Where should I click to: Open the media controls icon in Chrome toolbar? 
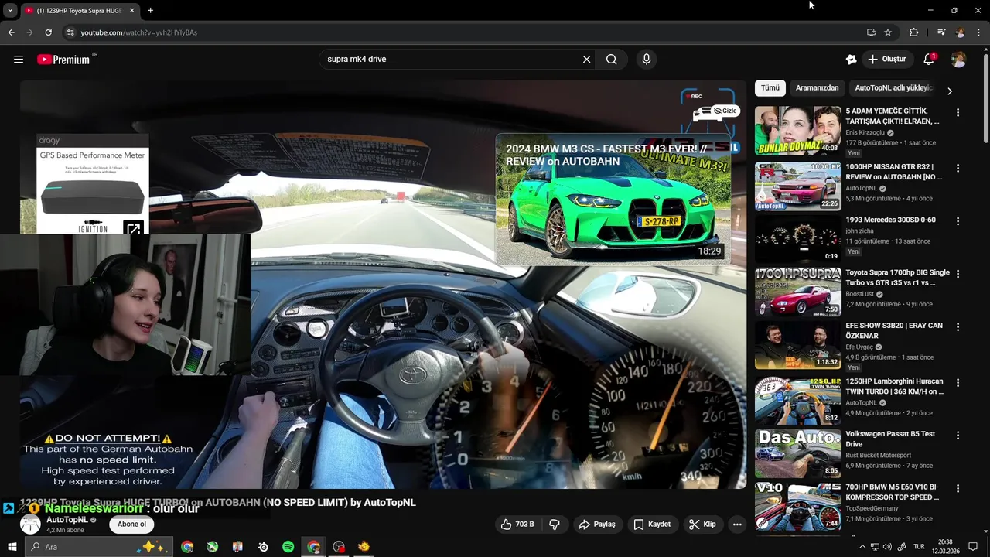(x=941, y=32)
